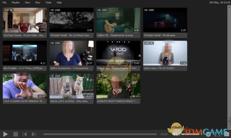Click the playback seek bar

point(99,134)
